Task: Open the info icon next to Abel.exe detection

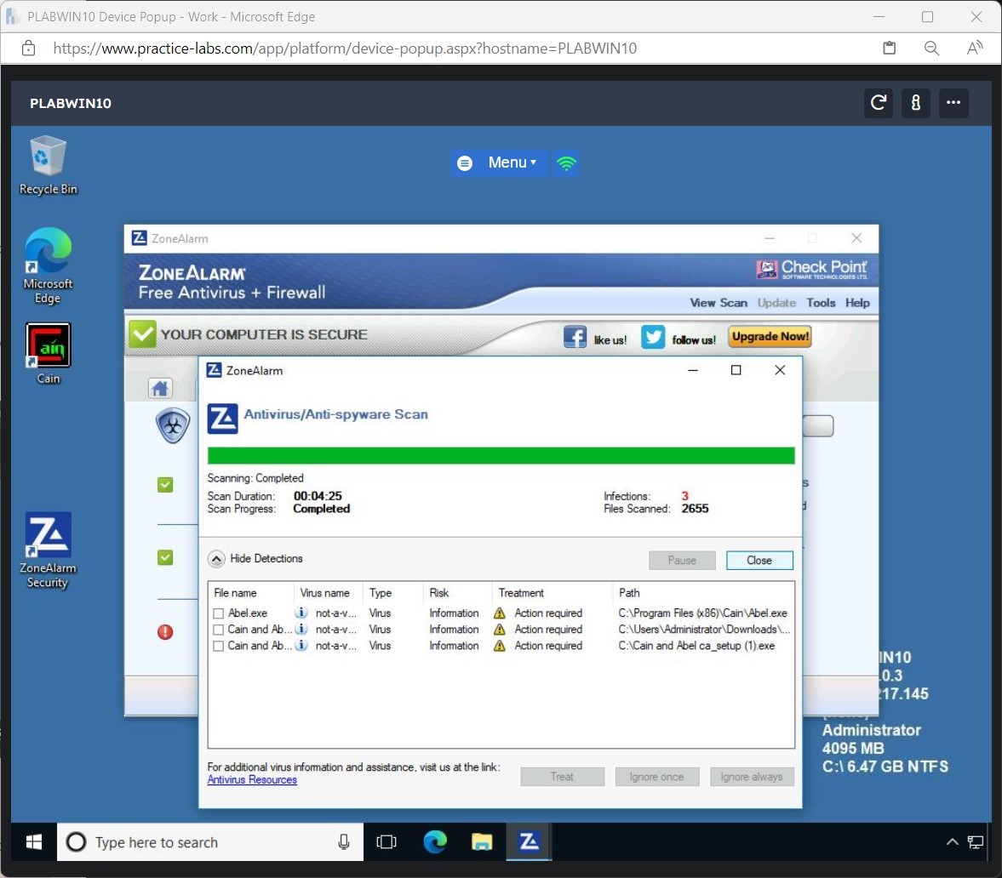Action: click(x=301, y=613)
